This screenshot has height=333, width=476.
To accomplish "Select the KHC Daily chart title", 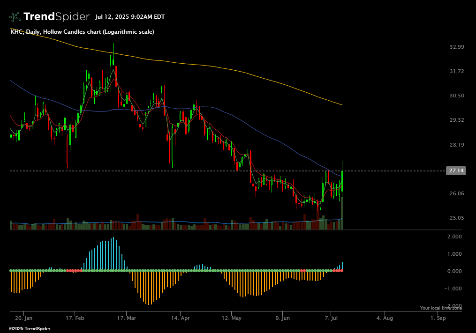I will click(x=82, y=32).
